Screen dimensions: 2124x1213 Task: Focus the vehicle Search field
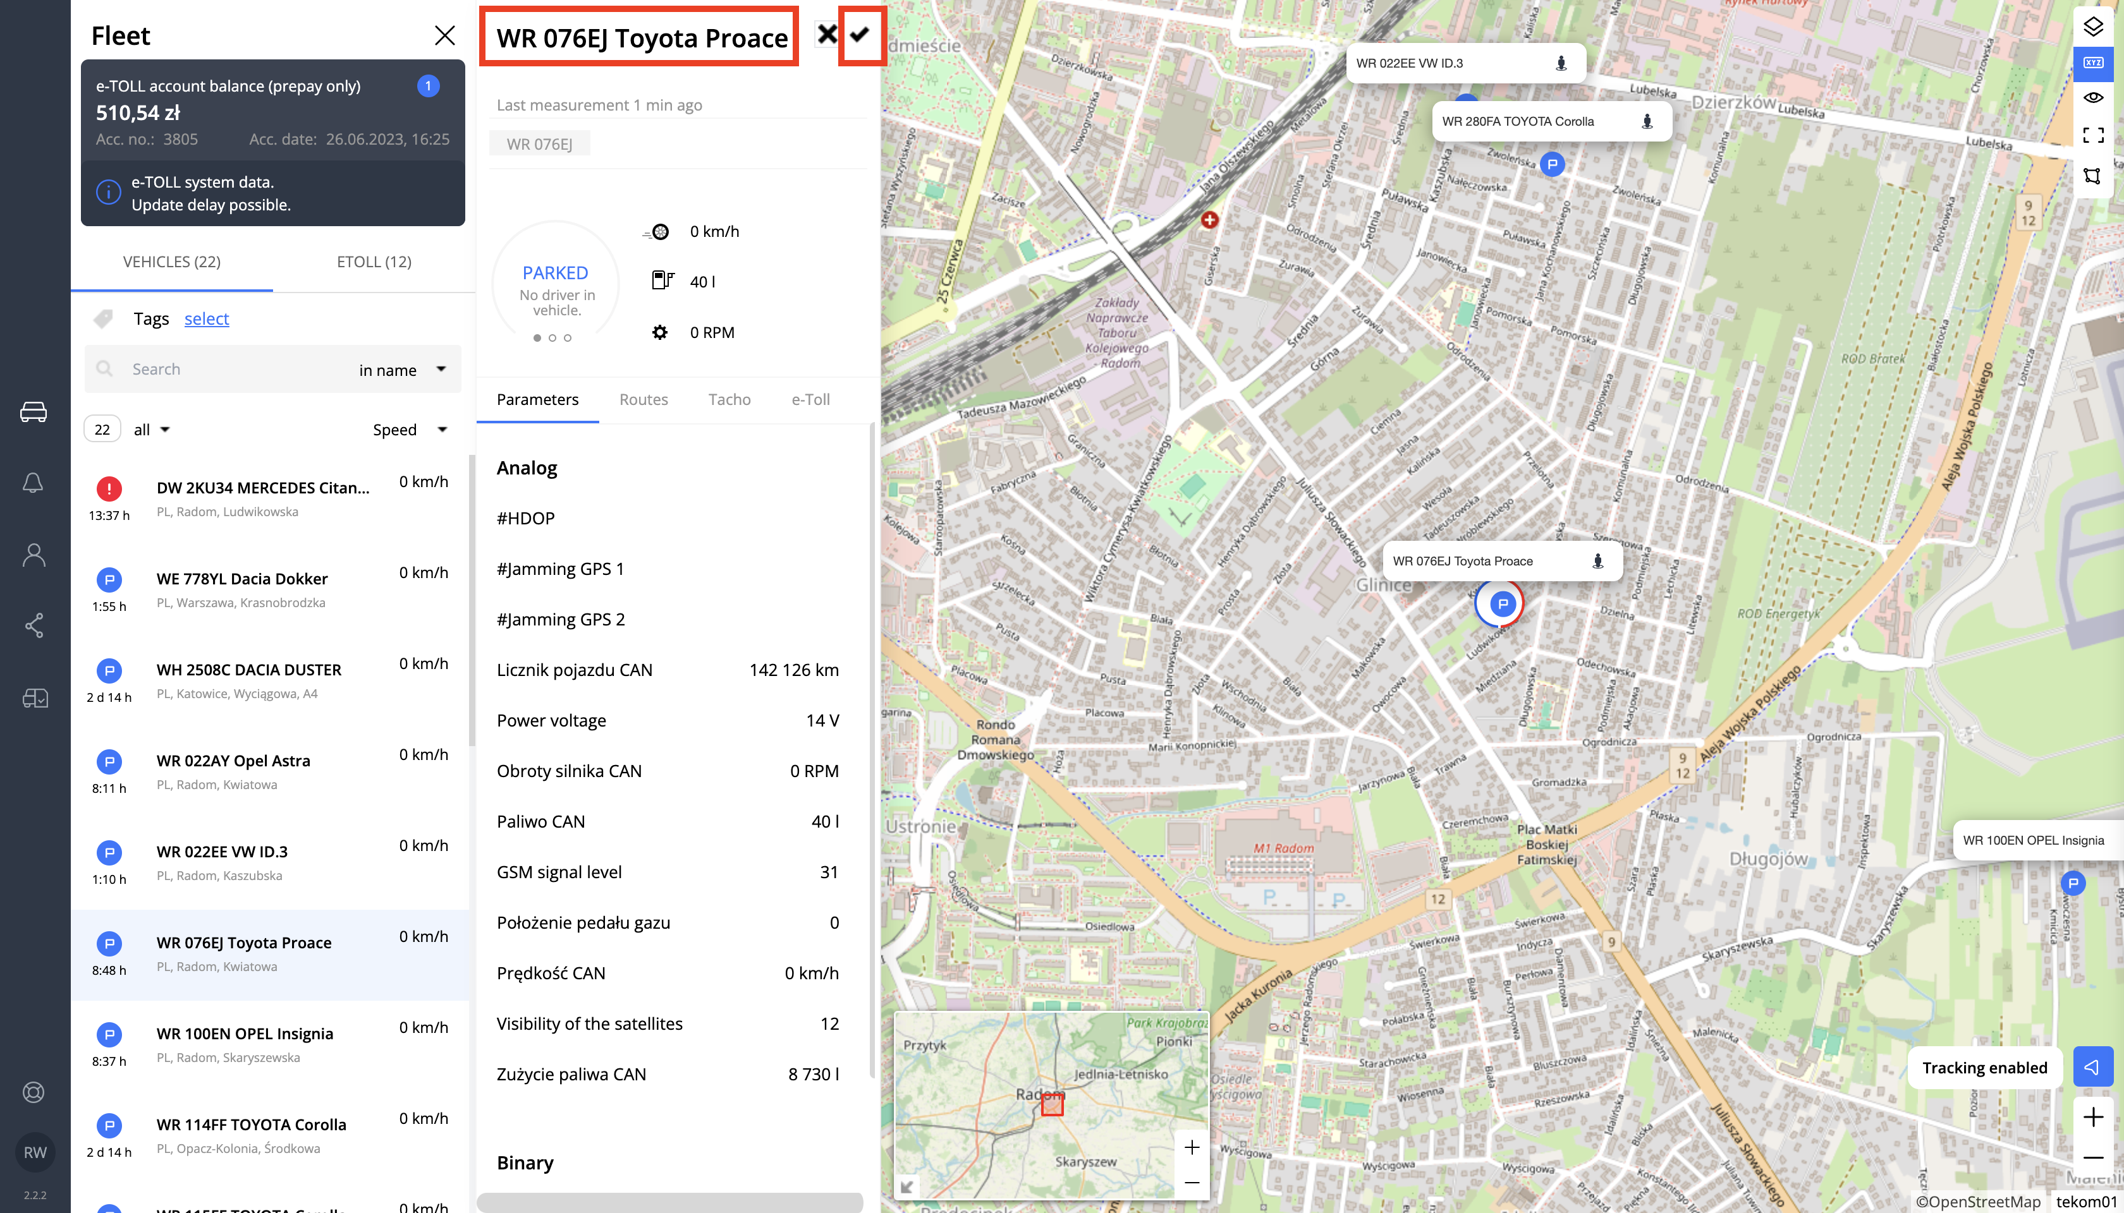tap(238, 369)
